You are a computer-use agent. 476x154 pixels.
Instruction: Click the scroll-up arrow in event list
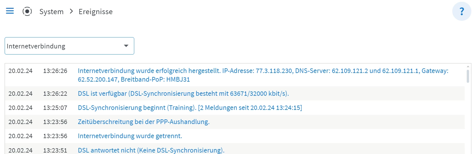(x=468, y=67)
